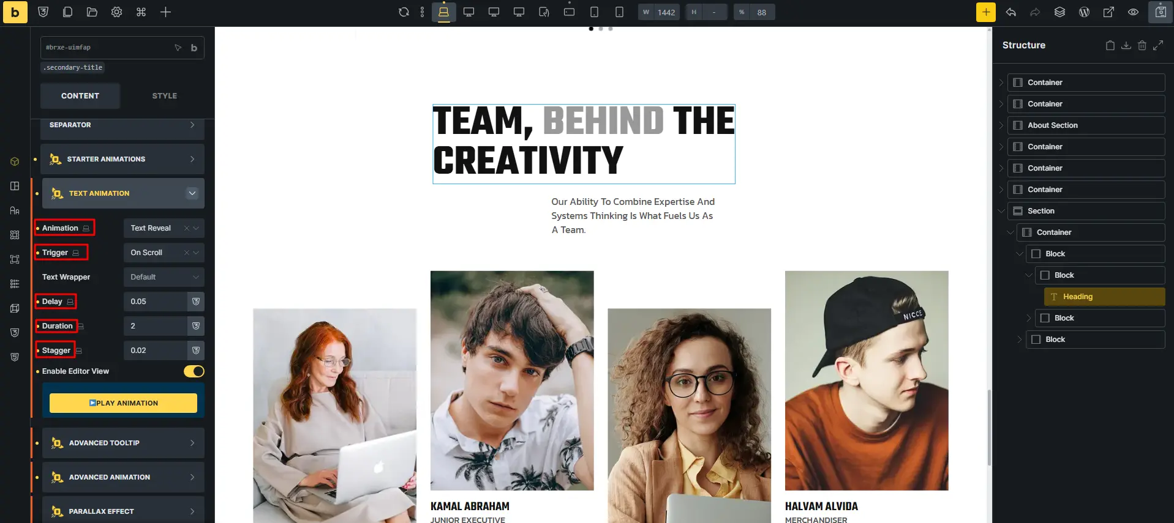Select the mobile portrait breakpoint icon
Viewport: 1174px width, 523px height.
pyautogui.click(x=619, y=12)
